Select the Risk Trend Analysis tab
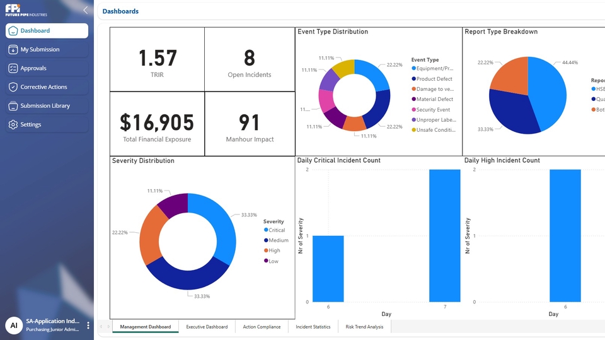605x340 pixels. (x=364, y=327)
